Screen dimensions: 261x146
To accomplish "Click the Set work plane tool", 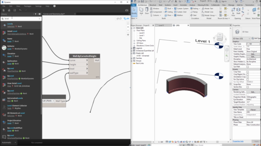I will pos(254,11).
